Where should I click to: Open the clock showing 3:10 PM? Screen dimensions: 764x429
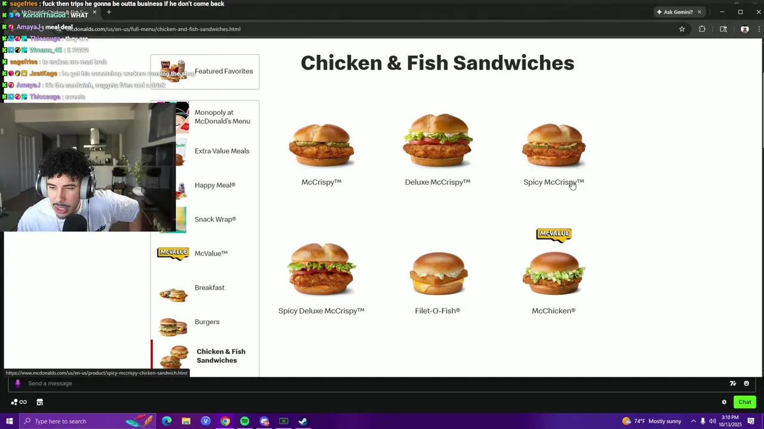[731, 421]
